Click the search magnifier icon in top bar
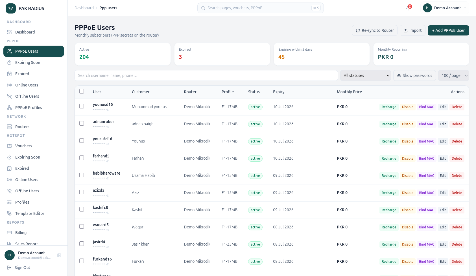 click(x=203, y=8)
